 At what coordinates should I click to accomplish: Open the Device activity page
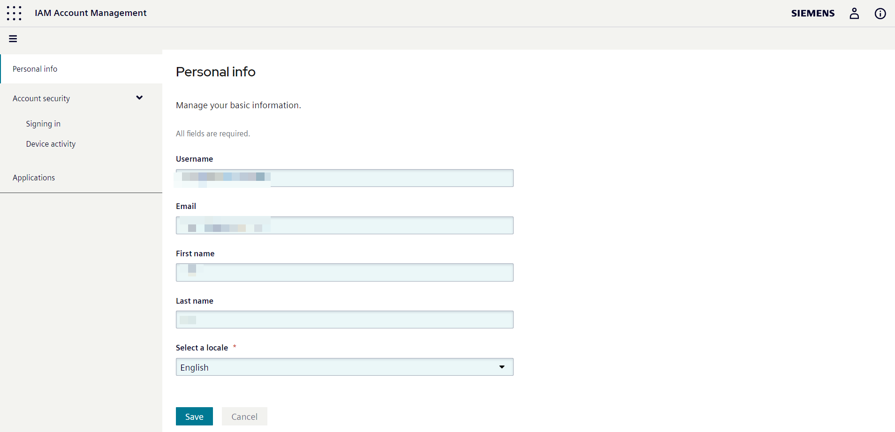tap(51, 144)
